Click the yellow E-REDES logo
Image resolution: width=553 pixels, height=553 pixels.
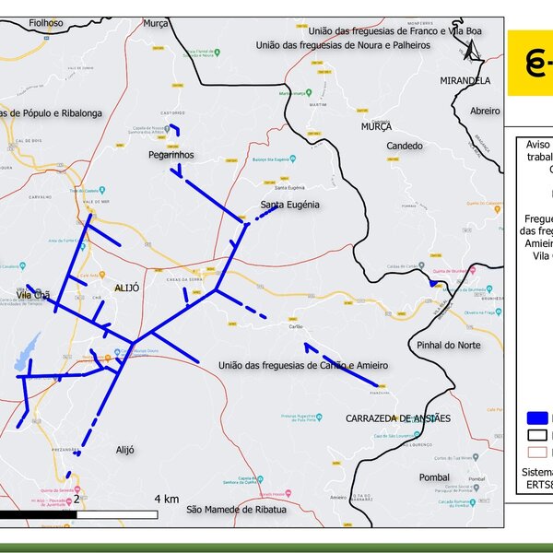pyautogui.click(x=530, y=63)
